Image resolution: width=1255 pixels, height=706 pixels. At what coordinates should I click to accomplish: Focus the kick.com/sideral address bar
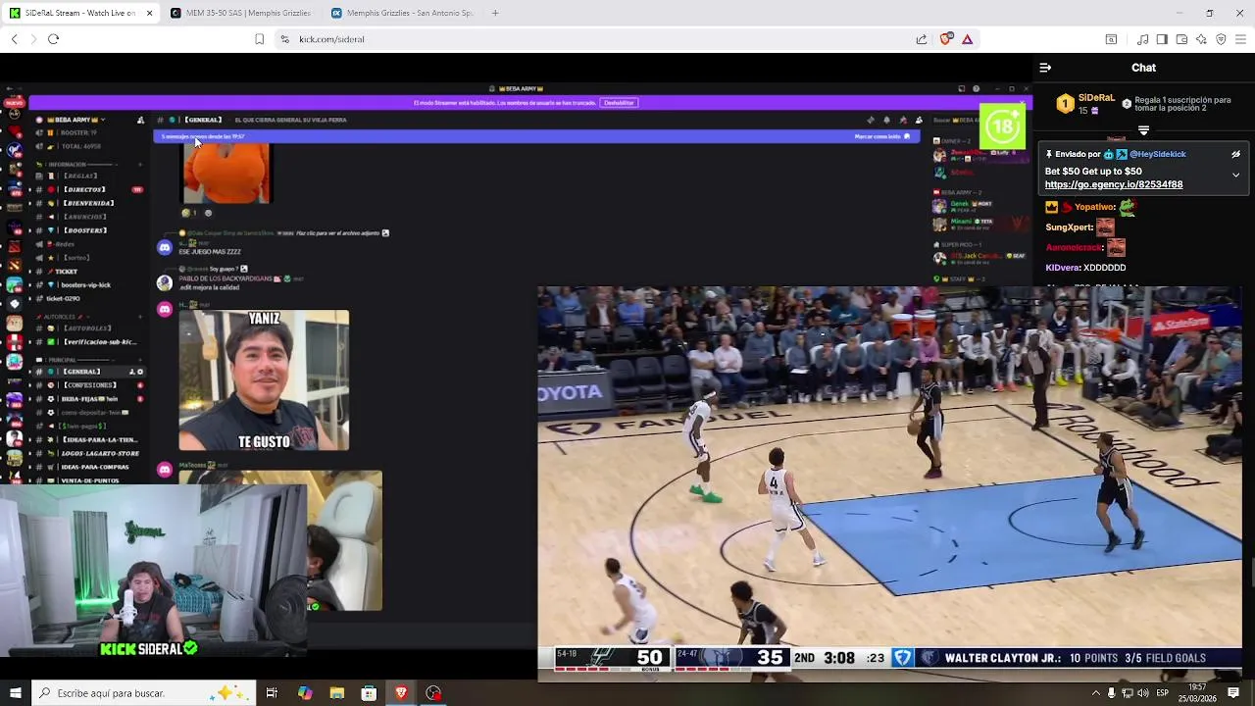(598, 39)
